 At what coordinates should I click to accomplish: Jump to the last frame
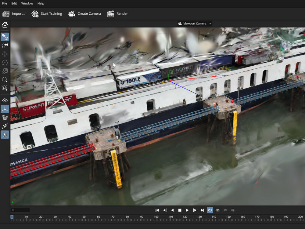(x=202, y=210)
